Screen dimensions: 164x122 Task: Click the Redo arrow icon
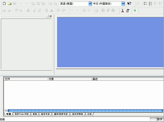(26, 4)
